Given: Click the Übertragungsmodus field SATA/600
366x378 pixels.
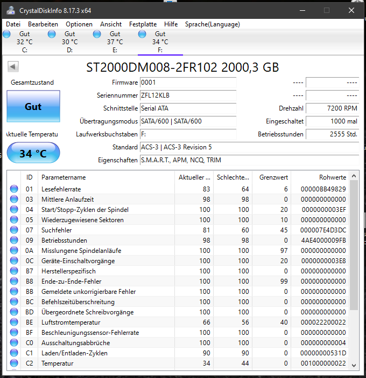Looking at the screenshot, I should 188,121.
